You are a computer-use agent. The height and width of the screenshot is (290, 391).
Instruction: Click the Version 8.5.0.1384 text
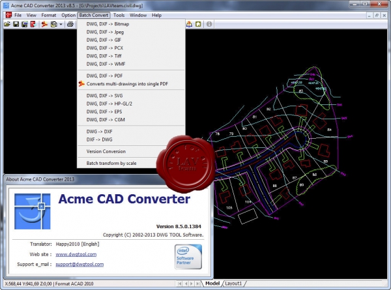coord(179,226)
